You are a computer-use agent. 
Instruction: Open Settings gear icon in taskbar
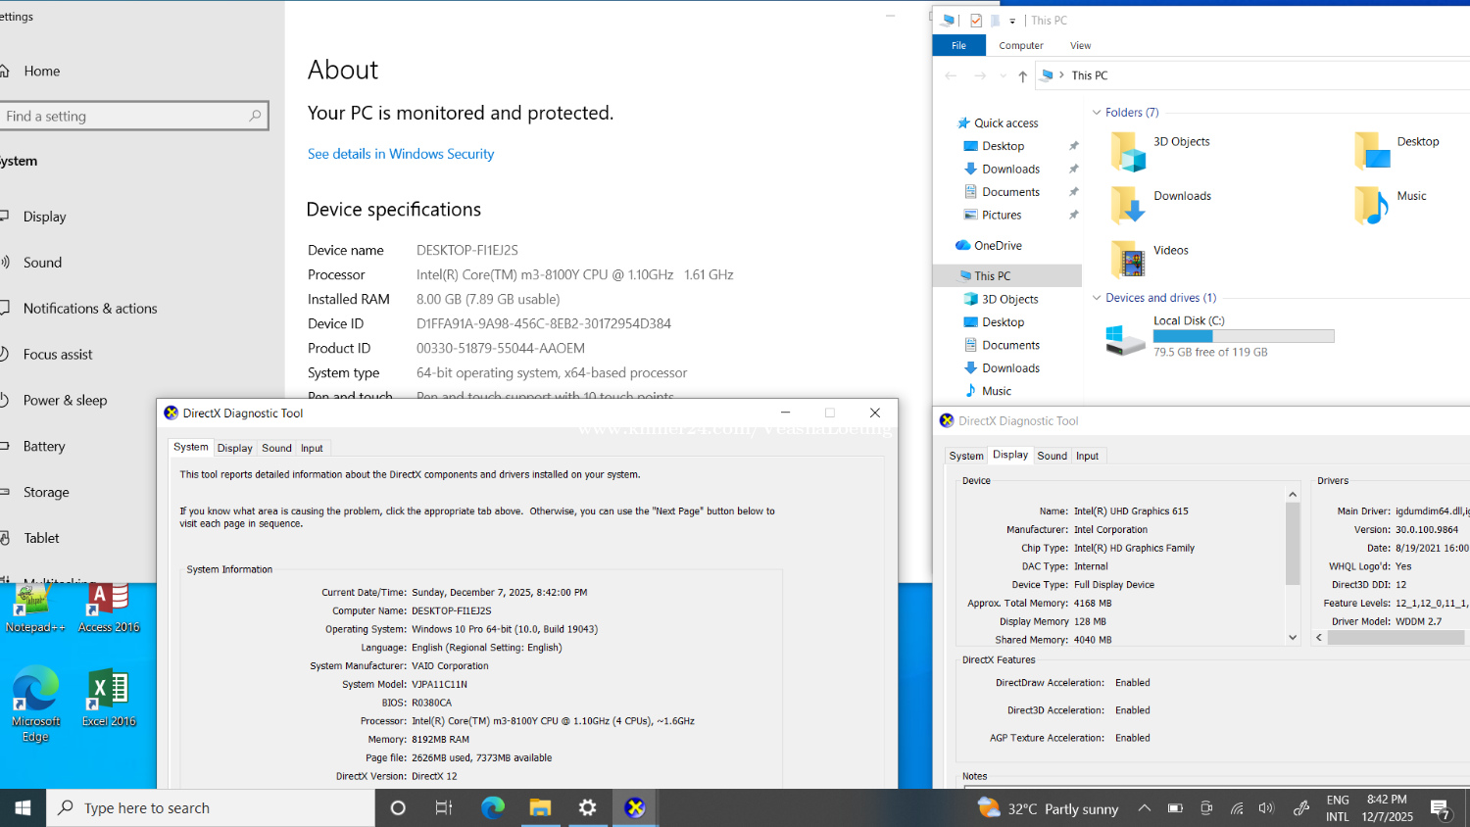(587, 807)
